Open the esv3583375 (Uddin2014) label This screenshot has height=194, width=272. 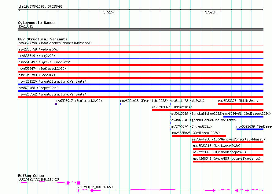pos(172,107)
